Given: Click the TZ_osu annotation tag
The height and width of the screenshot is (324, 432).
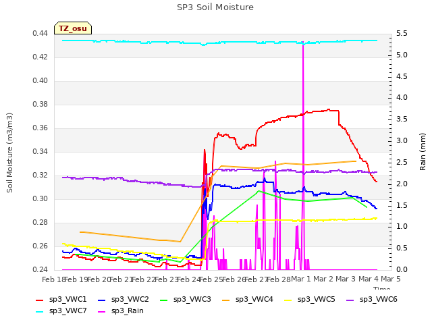Looking at the screenshot, I should [x=73, y=28].
